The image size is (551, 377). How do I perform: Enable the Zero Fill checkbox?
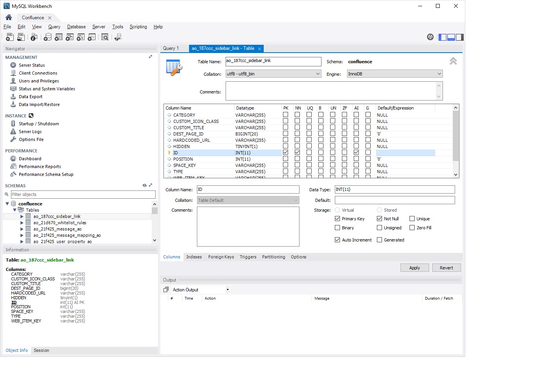tap(412, 228)
